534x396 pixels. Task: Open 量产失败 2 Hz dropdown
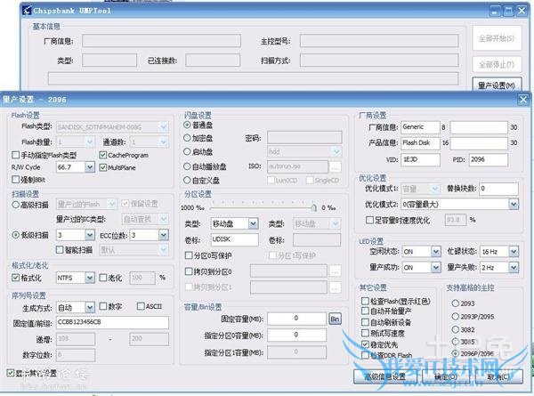click(514, 267)
